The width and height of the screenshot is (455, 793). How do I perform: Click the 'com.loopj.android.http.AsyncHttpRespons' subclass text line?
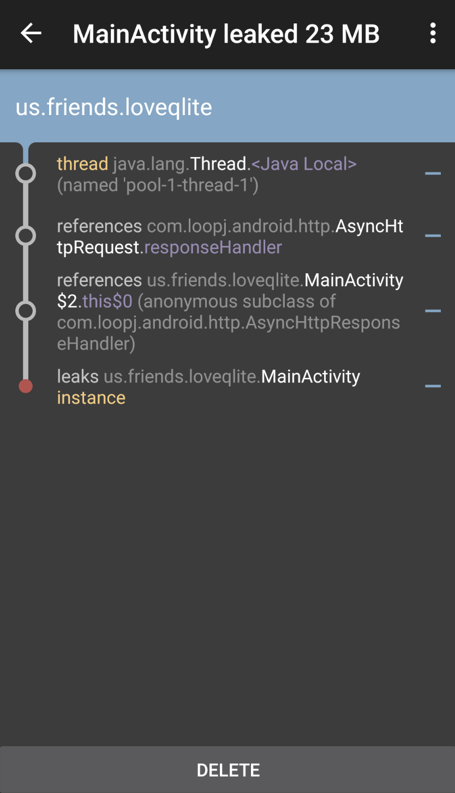(x=229, y=323)
